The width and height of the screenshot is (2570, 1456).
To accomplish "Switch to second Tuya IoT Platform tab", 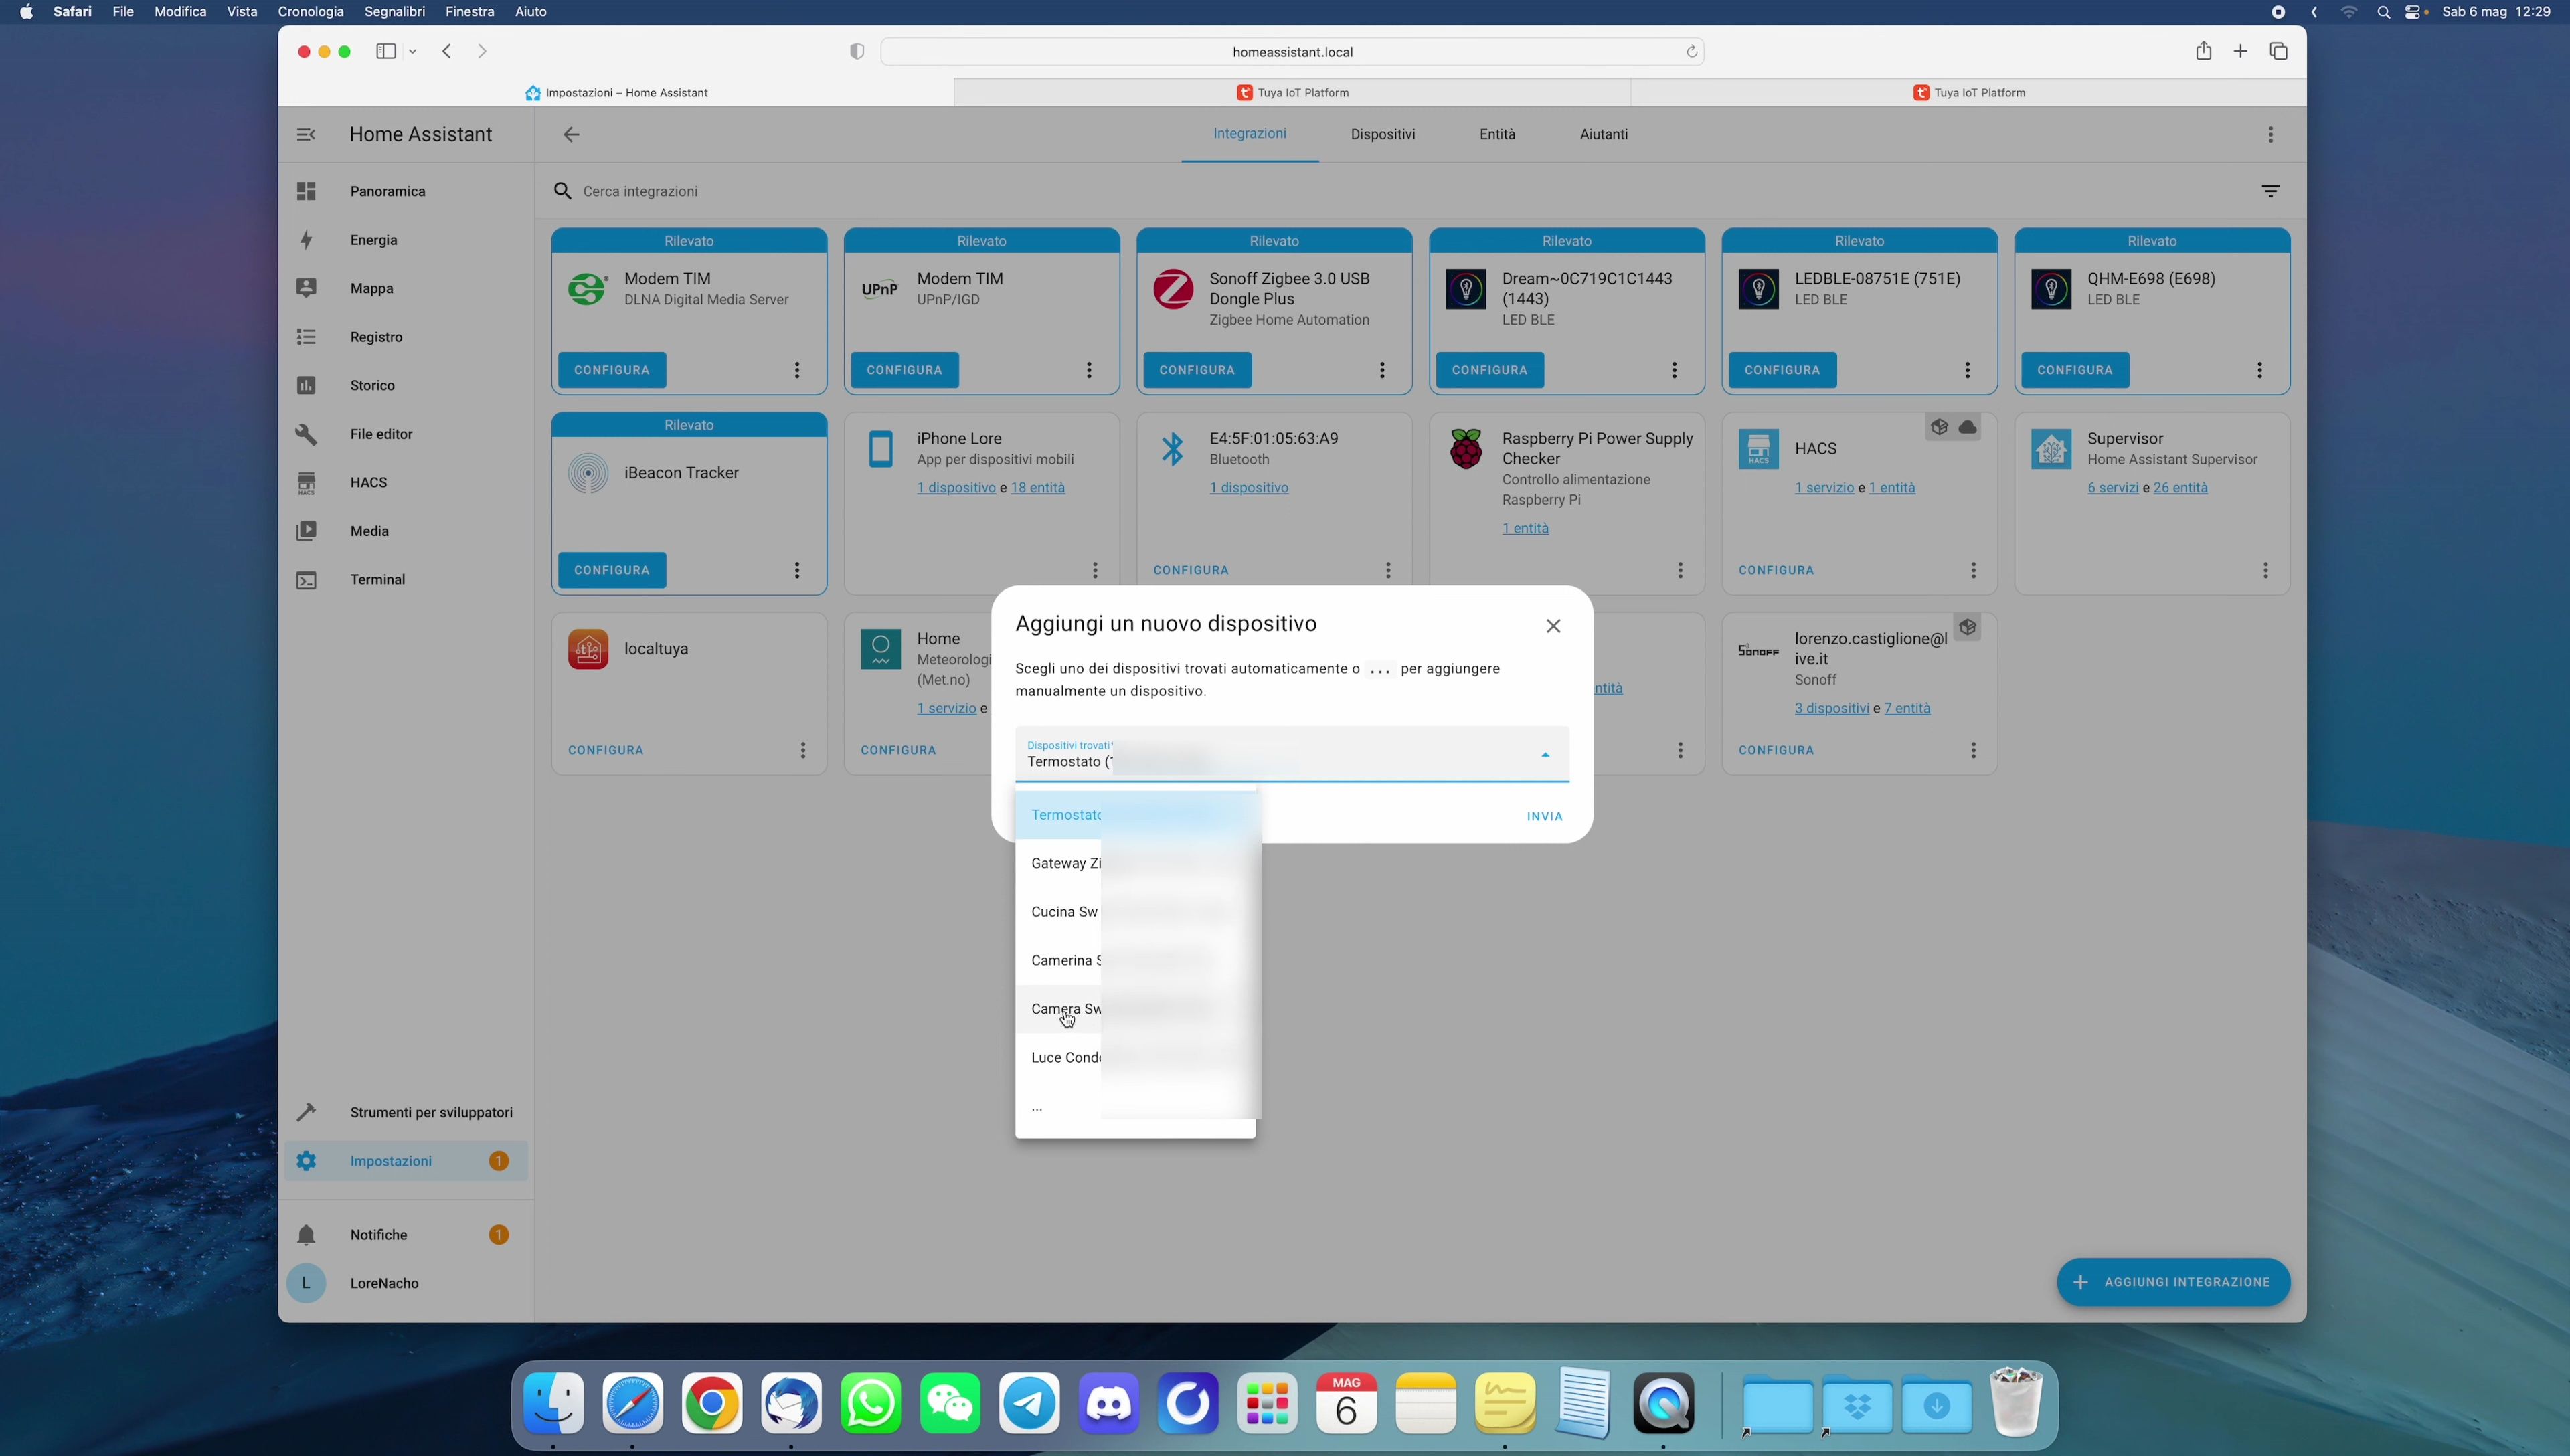I will click(1968, 92).
